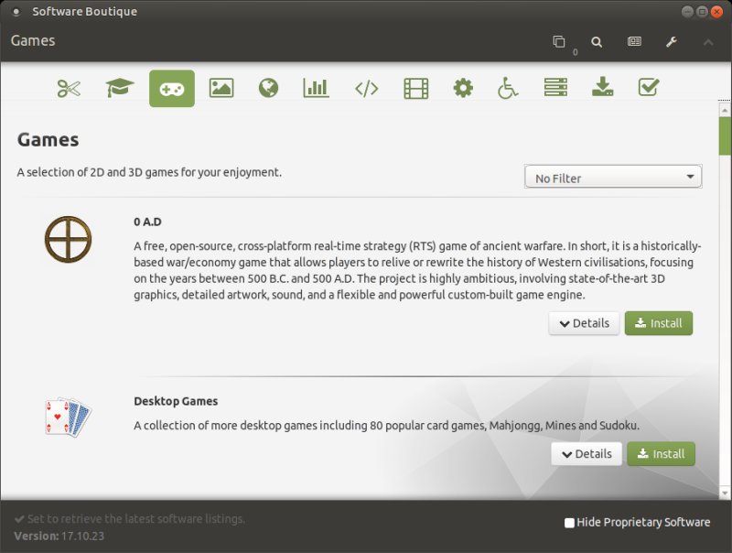Click the search magnifier icon
732x553 pixels.
point(597,42)
